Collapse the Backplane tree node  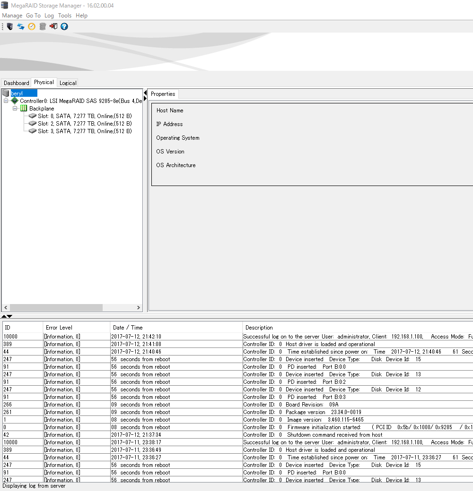coord(15,108)
